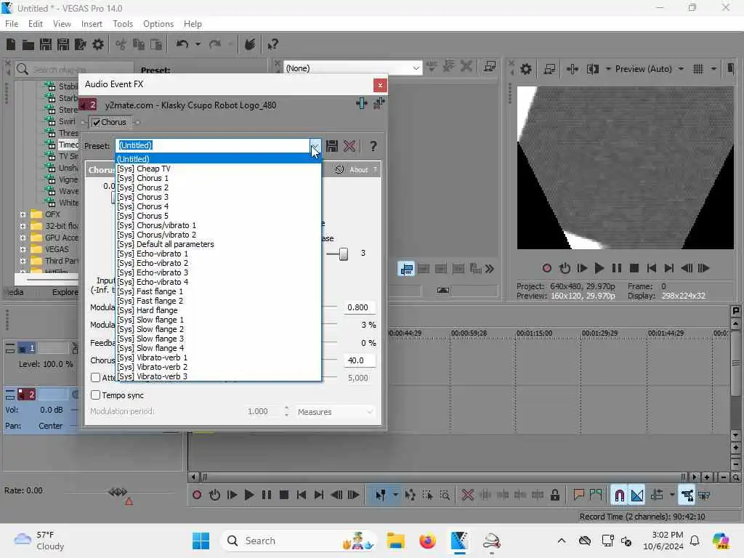Expand the GPU Accelerated folder
Screen dimensions: 744x558
click(23, 238)
